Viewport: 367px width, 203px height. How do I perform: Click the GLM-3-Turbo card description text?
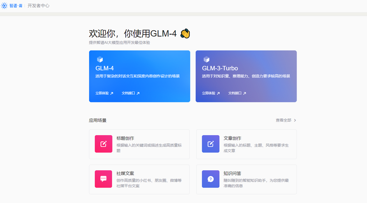(246, 76)
